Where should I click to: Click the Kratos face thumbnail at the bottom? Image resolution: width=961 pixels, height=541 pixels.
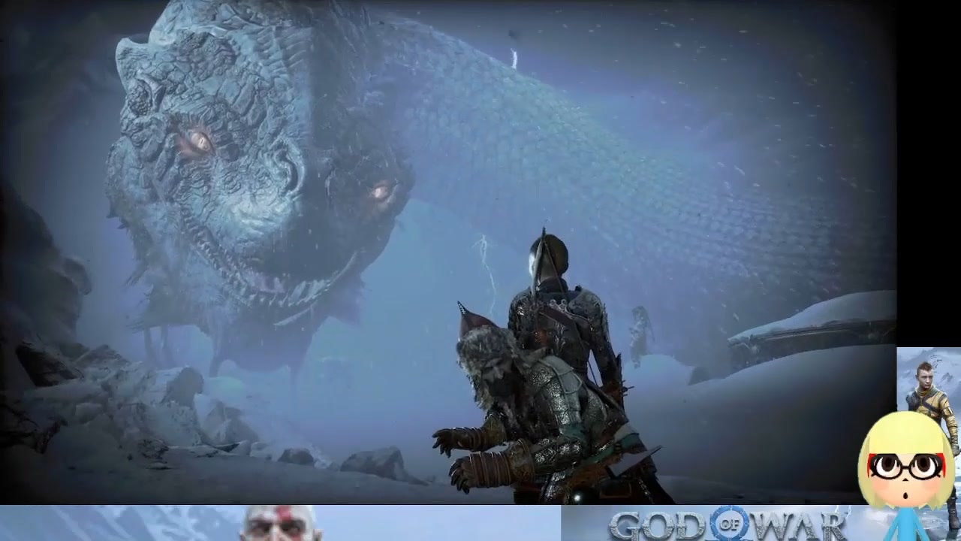[x=281, y=524]
